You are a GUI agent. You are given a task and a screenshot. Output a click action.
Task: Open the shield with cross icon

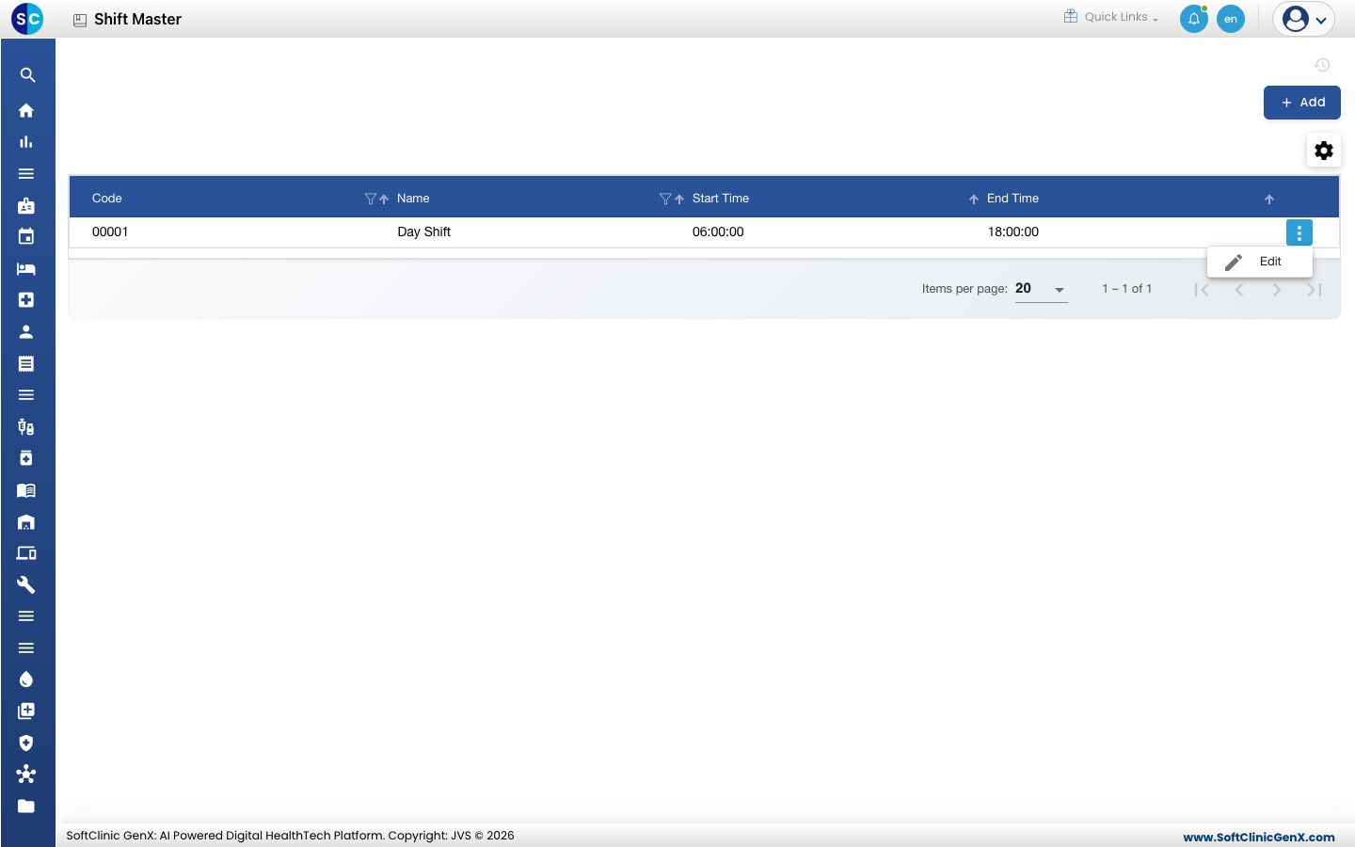pos(26,743)
